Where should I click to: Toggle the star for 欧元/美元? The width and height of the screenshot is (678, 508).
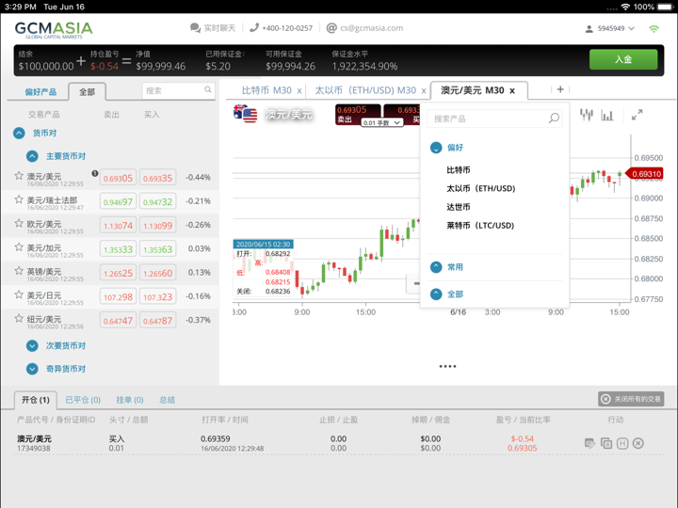click(x=19, y=224)
